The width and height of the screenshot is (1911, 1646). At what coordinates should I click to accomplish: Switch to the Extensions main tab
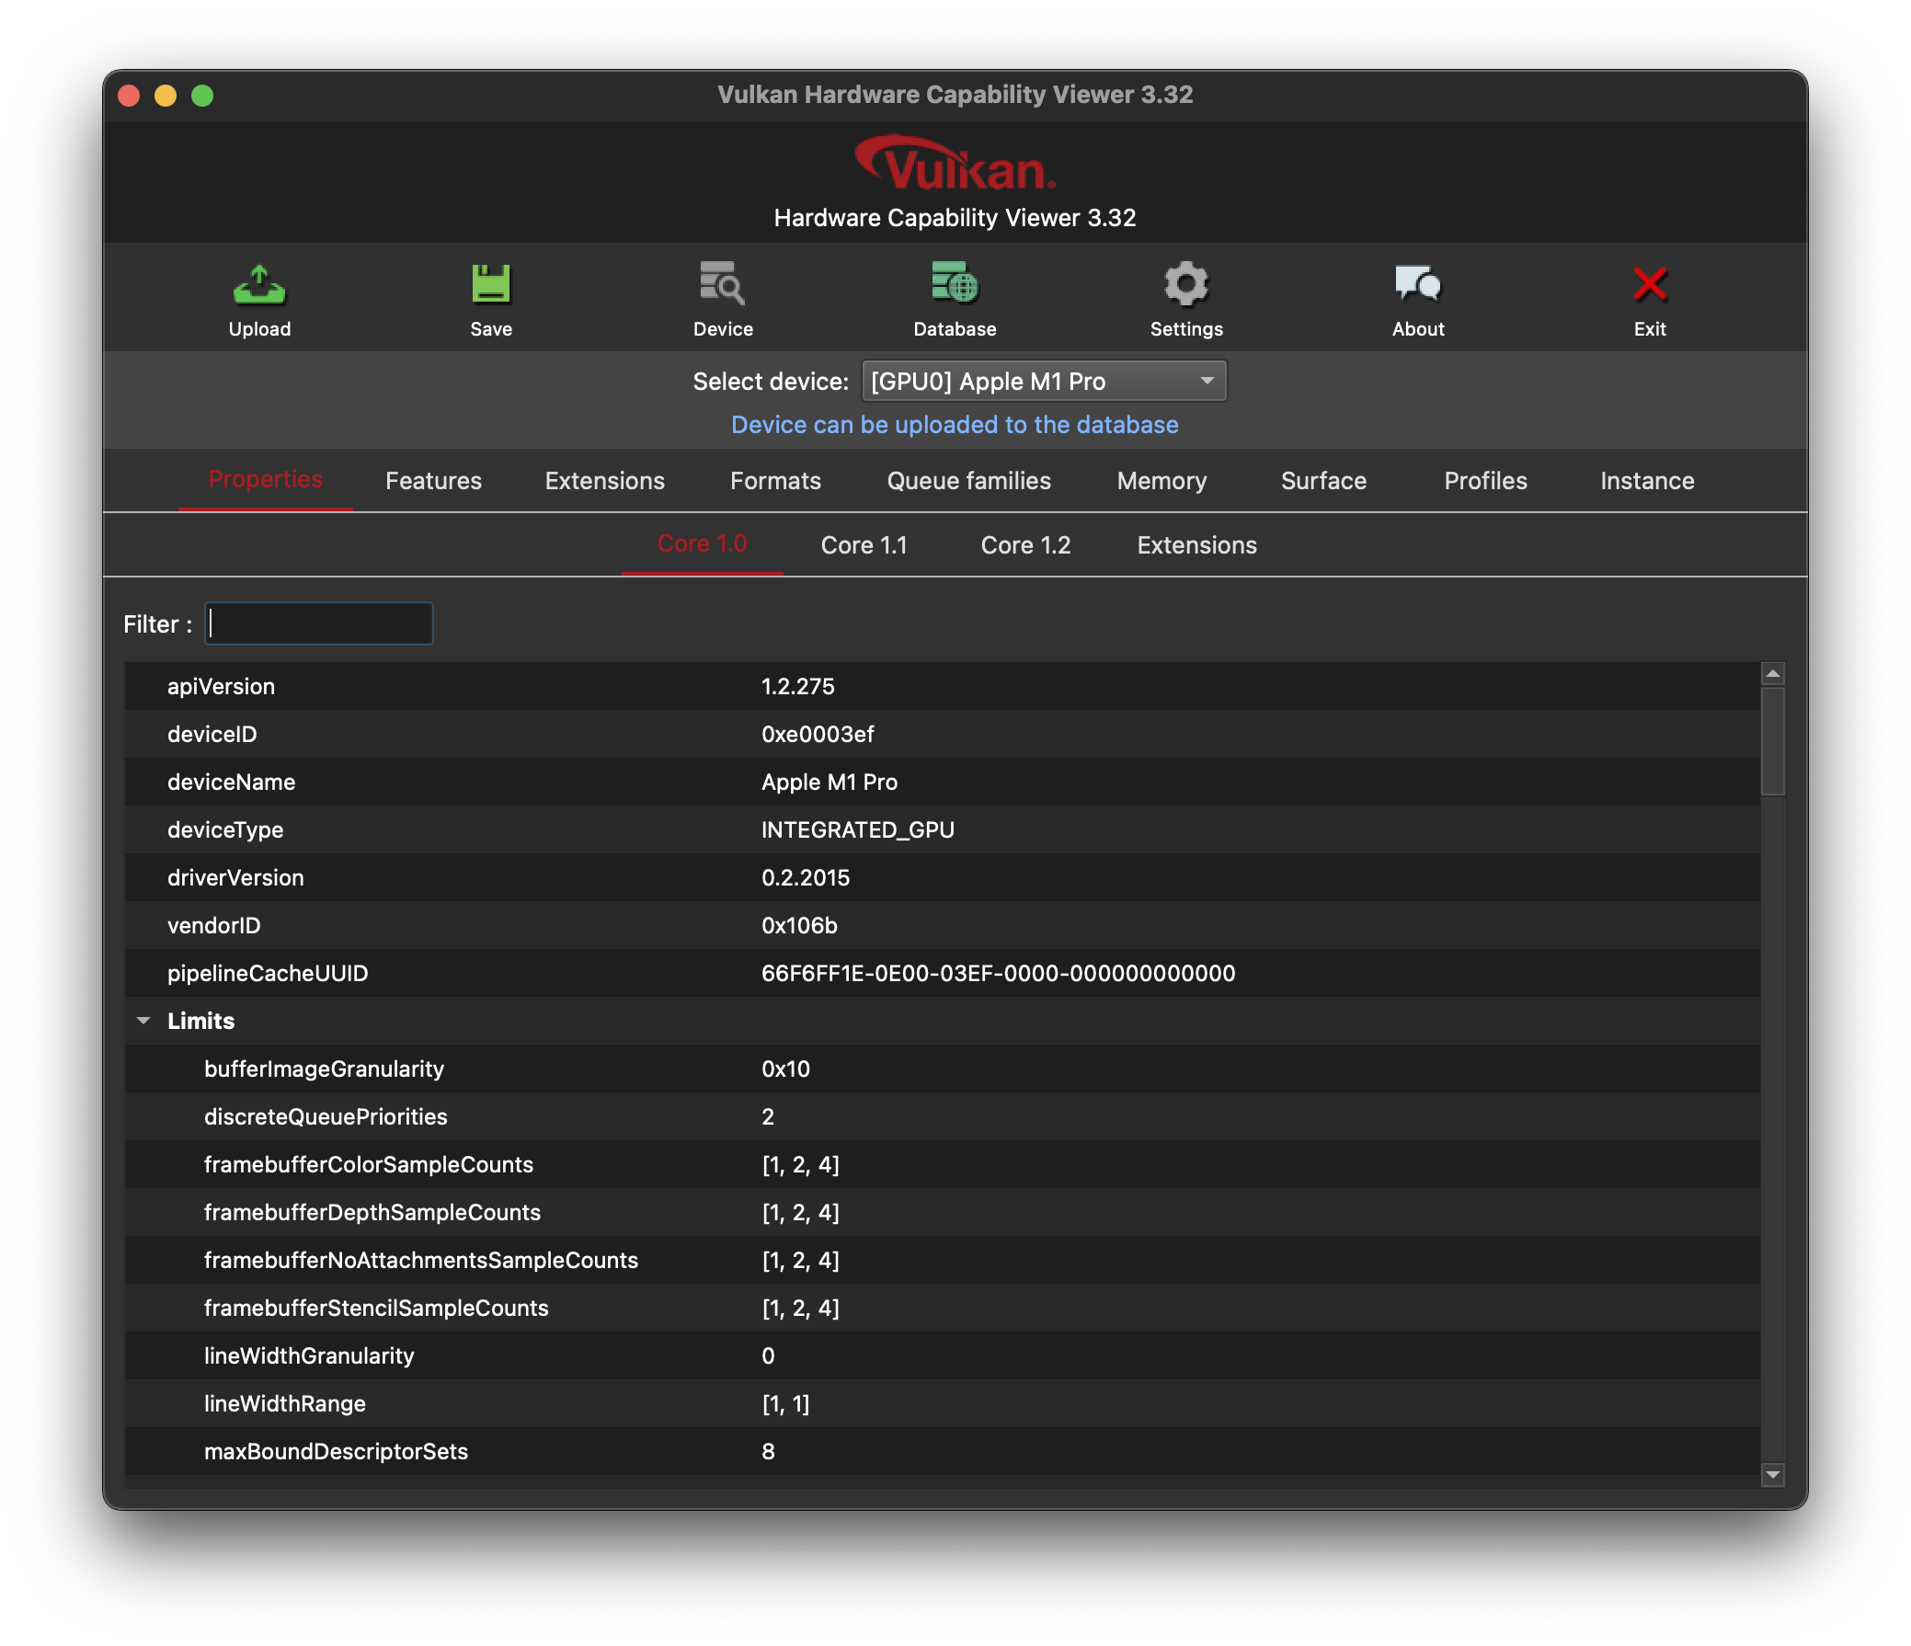pyautogui.click(x=604, y=480)
